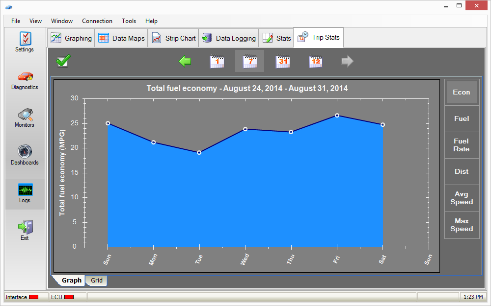The height and width of the screenshot is (306, 491).
Task: Go to previous period with green arrow
Action: tap(185, 61)
